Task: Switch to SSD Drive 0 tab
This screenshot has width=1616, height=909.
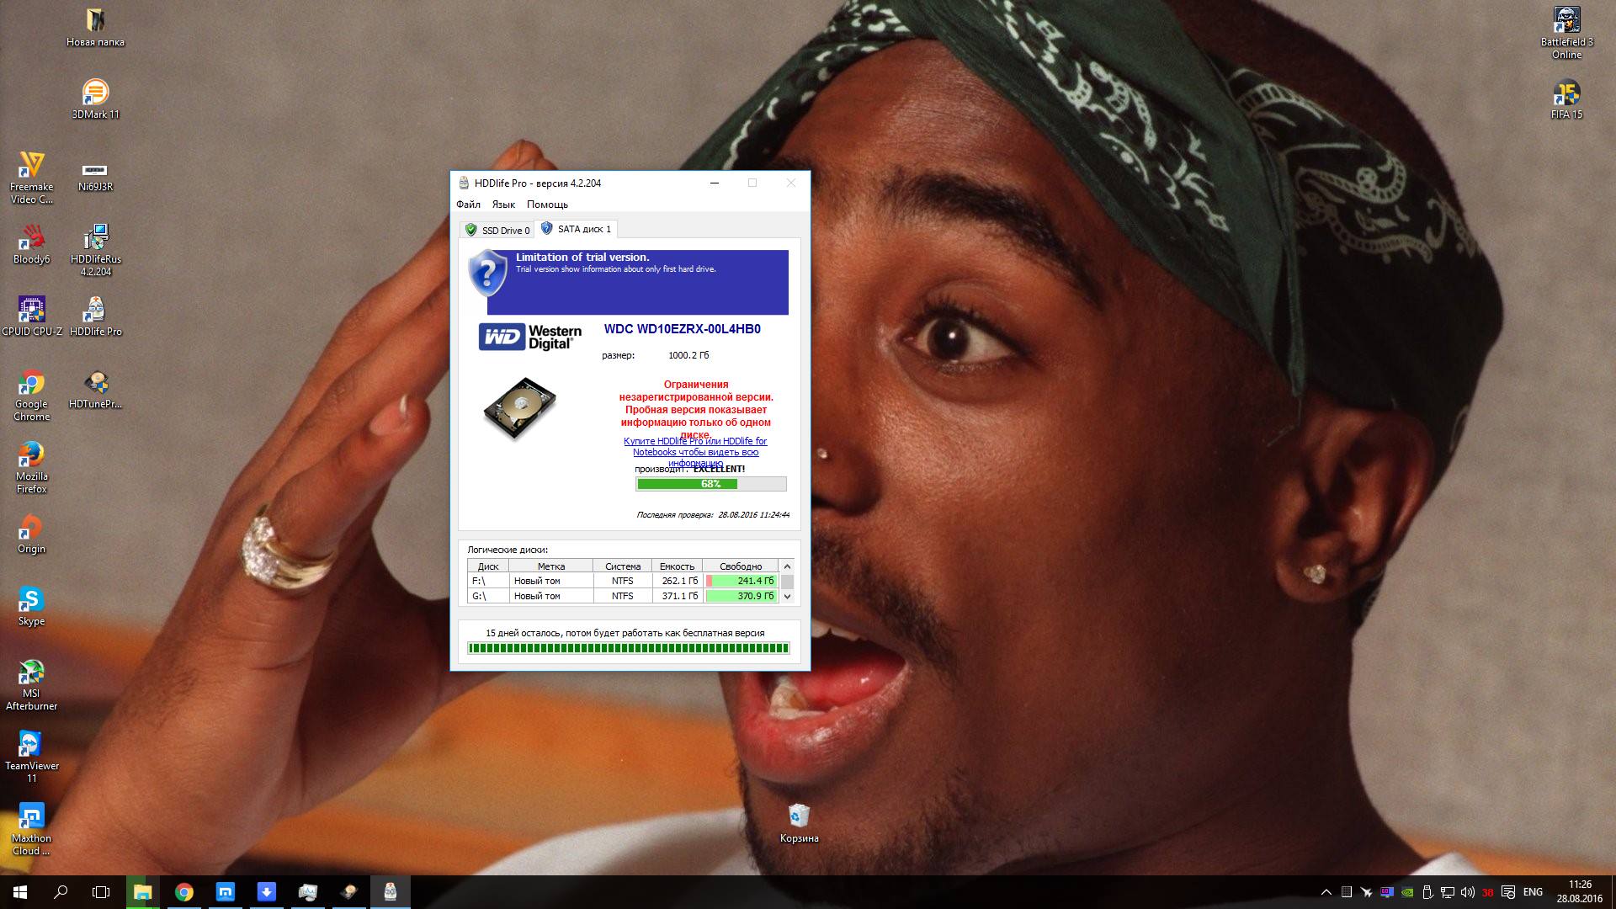Action: coord(497,230)
